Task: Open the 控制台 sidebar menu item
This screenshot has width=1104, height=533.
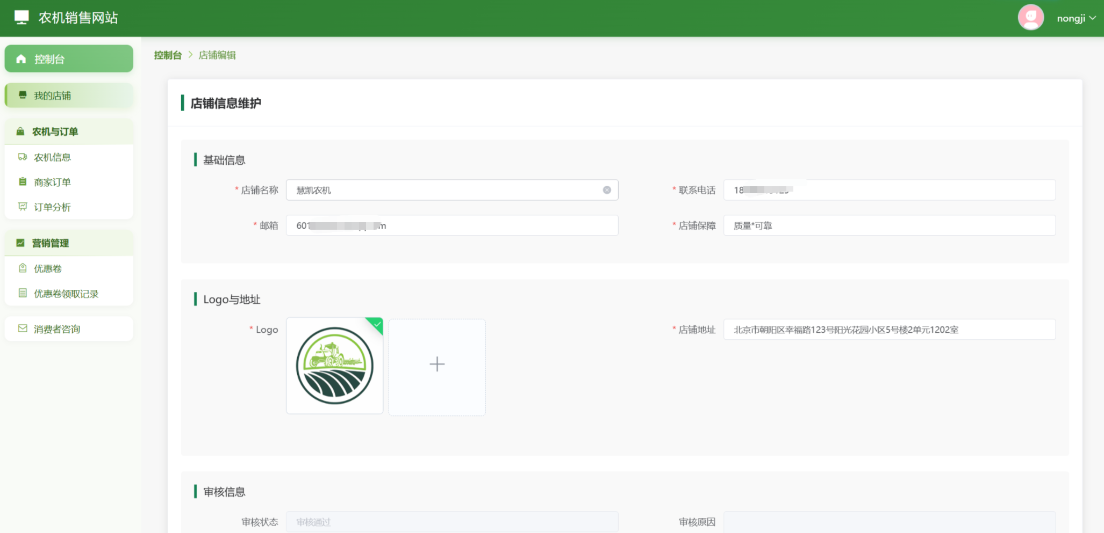Action: (69, 59)
